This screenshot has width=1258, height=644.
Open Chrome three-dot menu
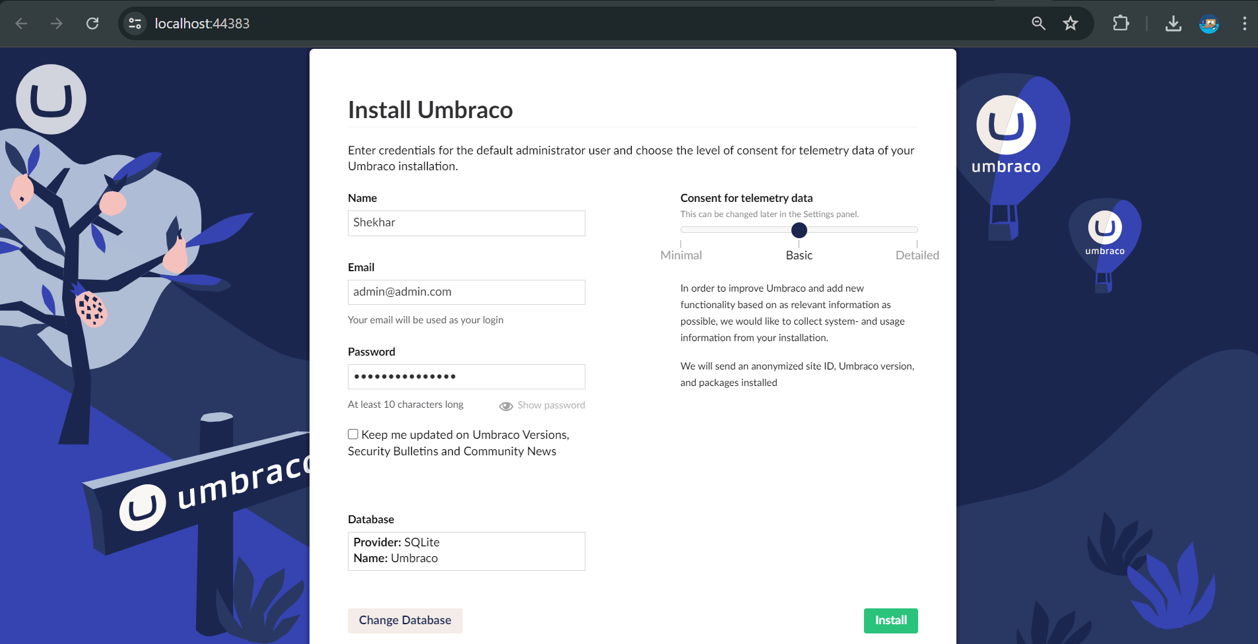pos(1244,23)
